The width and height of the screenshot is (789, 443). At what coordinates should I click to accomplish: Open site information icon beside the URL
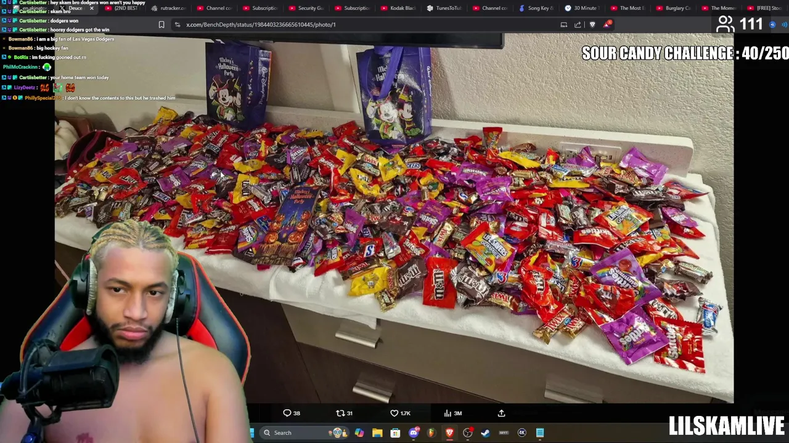click(178, 25)
